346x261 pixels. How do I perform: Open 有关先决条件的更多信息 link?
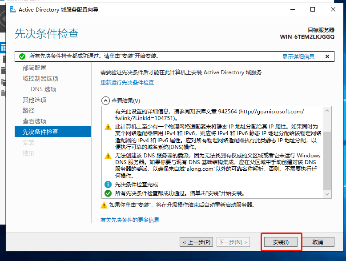coord(130,220)
